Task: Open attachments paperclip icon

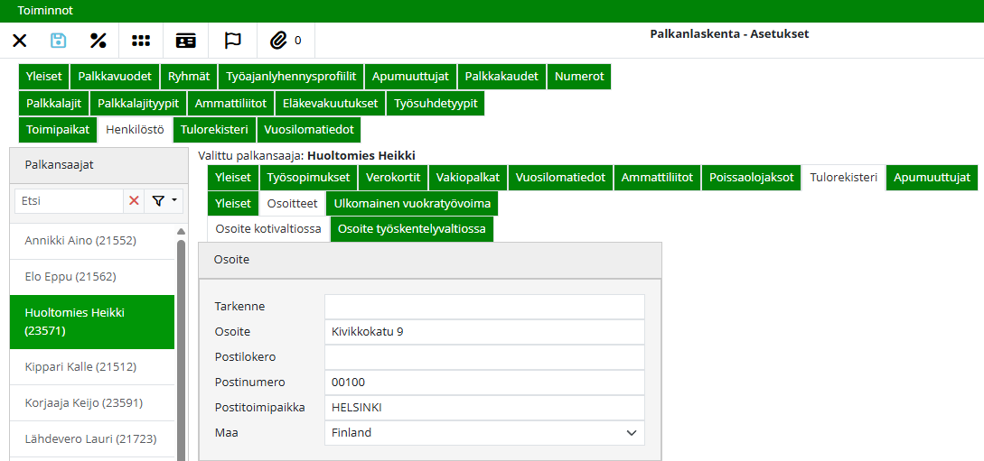Action: (x=279, y=41)
